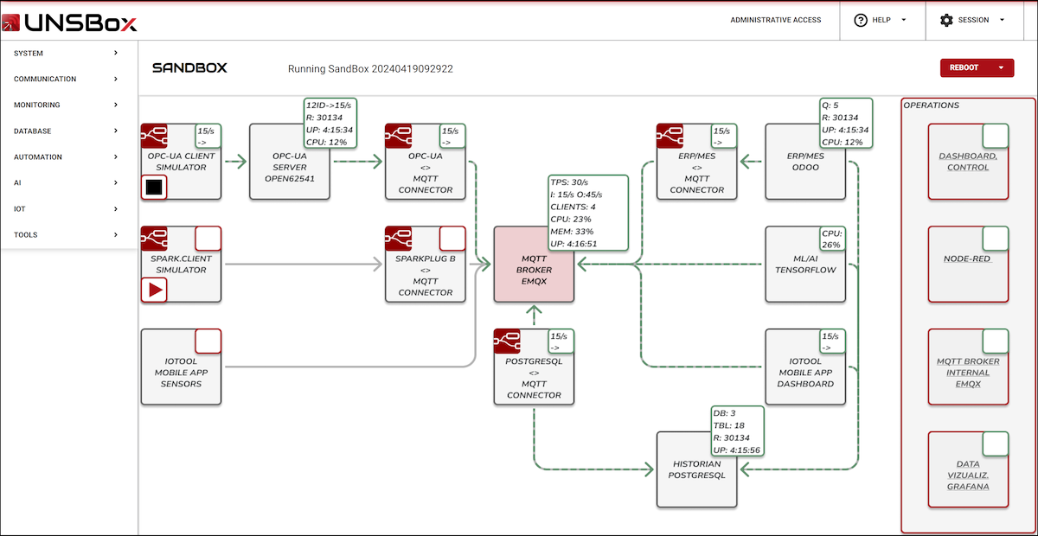This screenshot has width=1038, height=536.
Task: Start the Spark Client Simulator with play button
Action: click(x=154, y=290)
